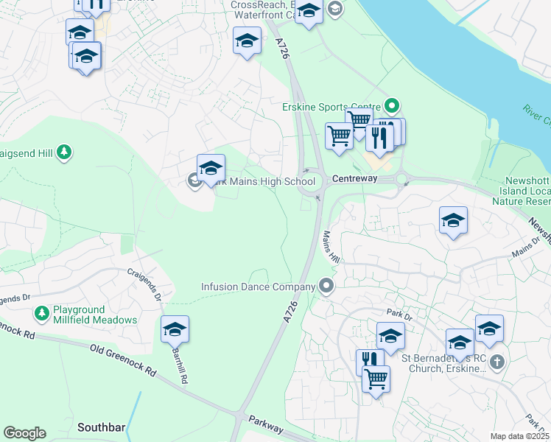Click the school marker above Mains Dr
Viewport: 551px width, 442px height.
pos(453,223)
